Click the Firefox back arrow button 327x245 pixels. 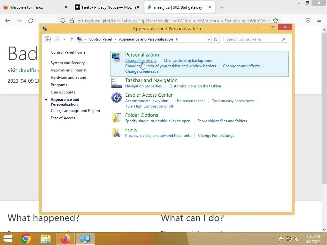click(x=8, y=20)
